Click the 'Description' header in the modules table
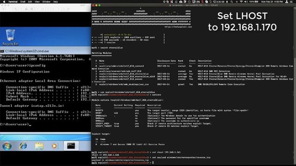Viewport: 296px width, 166px height. tap(204, 61)
